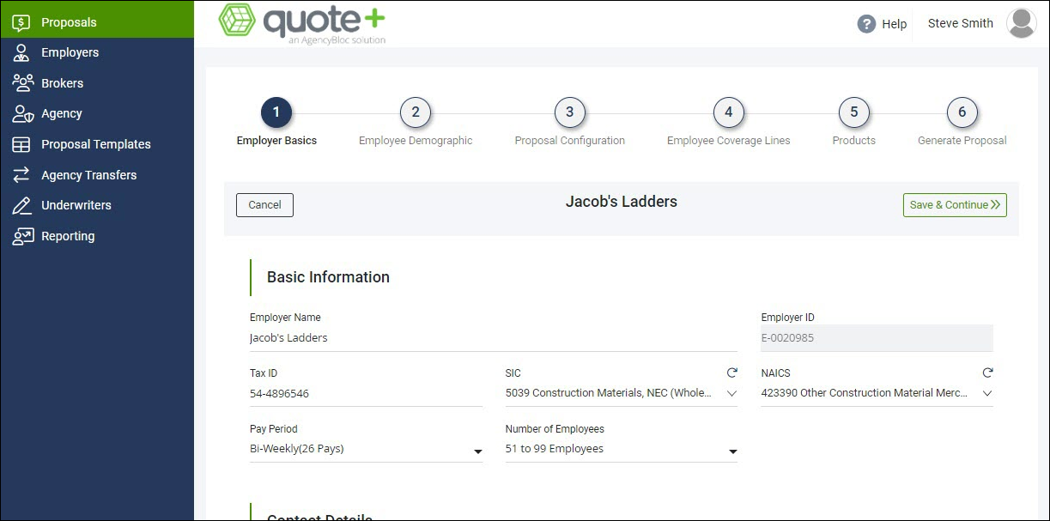The width and height of the screenshot is (1050, 521).
Task: Open the Pay Period dropdown
Action: click(477, 451)
